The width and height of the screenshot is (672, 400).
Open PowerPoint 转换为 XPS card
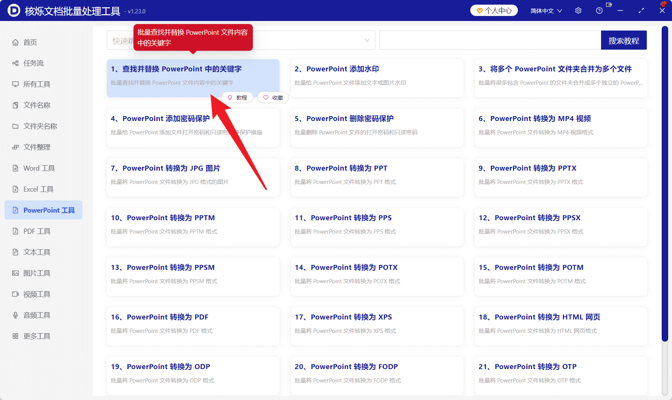pyautogui.click(x=377, y=326)
